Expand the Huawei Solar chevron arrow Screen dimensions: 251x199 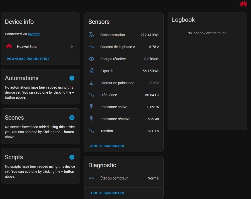72,47
